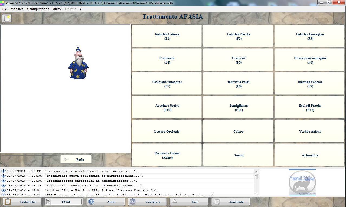The height and width of the screenshot is (207, 346).
Task: Launch the Indovina Immagine (F3) exercise
Action: tap(310, 36)
